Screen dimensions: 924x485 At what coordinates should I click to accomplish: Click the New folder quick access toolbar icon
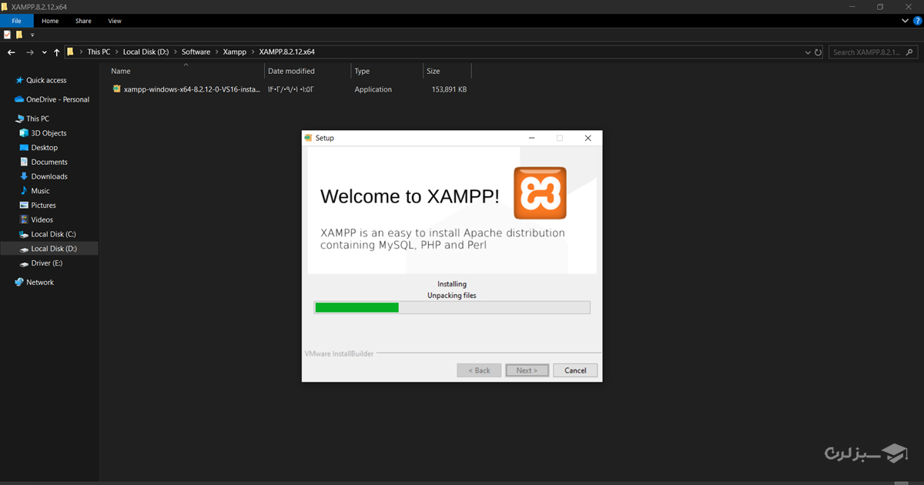click(x=19, y=35)
